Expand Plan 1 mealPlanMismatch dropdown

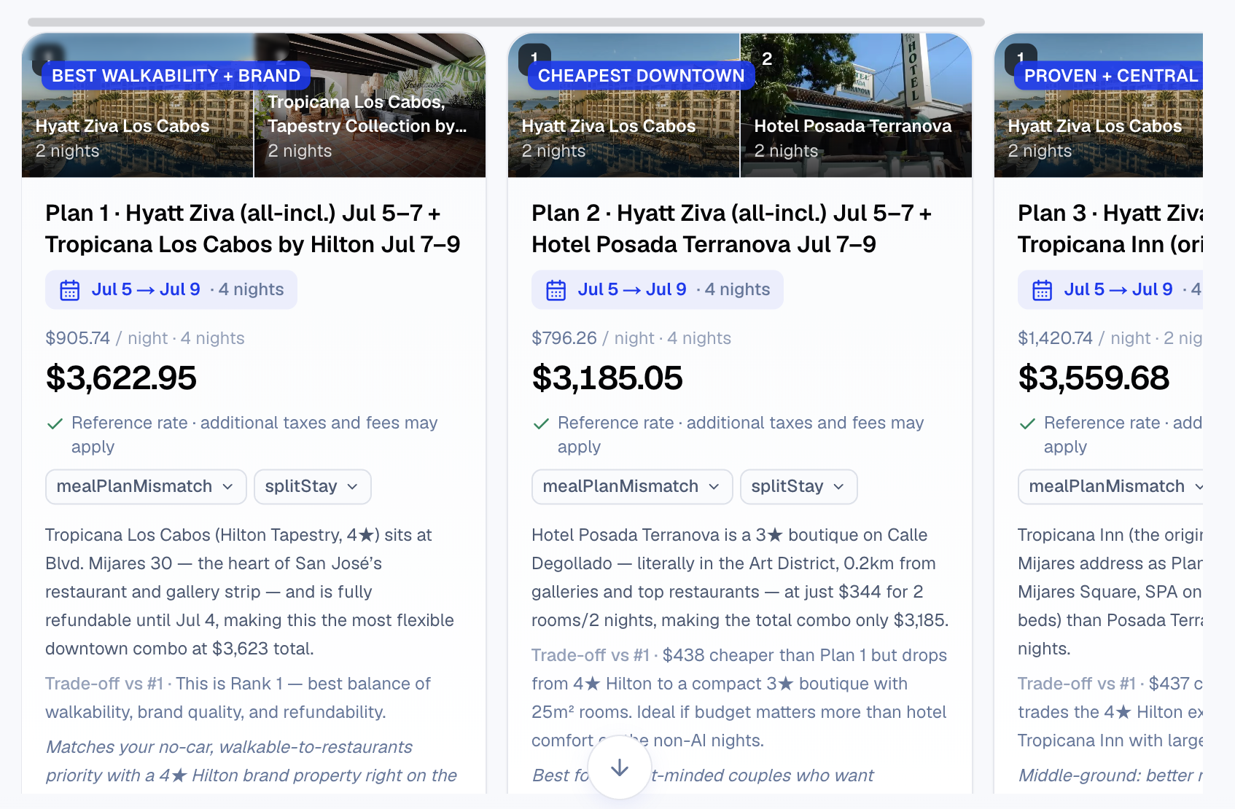click(x=146, y=487)
